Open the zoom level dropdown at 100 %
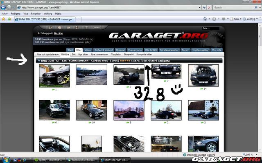 click(x=257, y=155)
